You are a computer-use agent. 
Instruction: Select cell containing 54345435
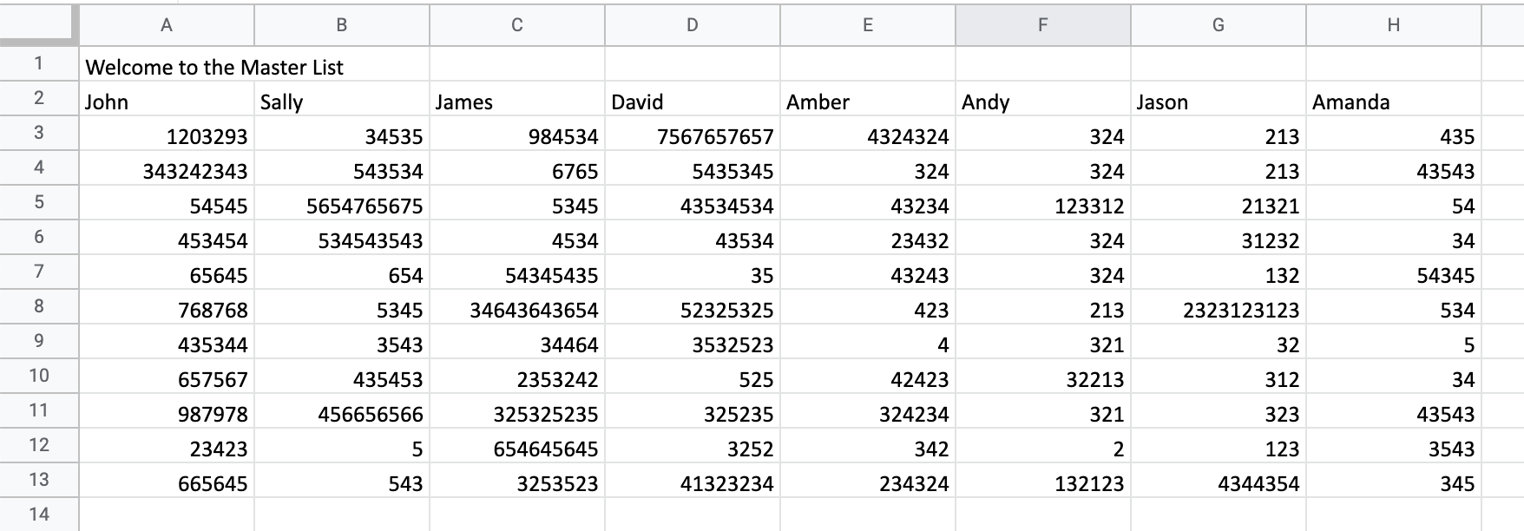click(517, 272)
